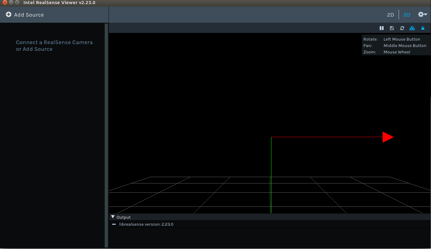Click the Add Source button
Image resolution: width=431 pixels, height=249 pixels.
point(25,15)
